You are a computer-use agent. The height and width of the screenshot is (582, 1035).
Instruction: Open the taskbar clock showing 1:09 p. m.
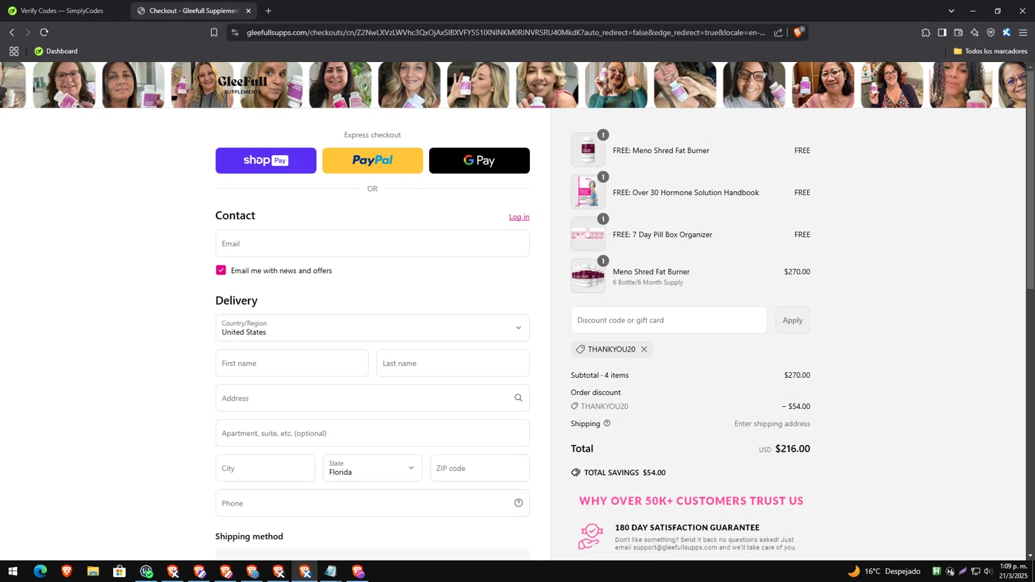point(1014,571)
